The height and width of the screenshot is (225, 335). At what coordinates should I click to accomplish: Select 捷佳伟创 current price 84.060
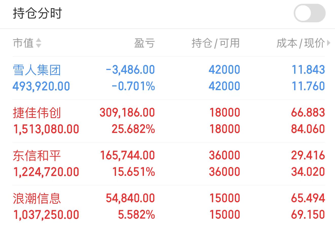[x=308, y=129]
